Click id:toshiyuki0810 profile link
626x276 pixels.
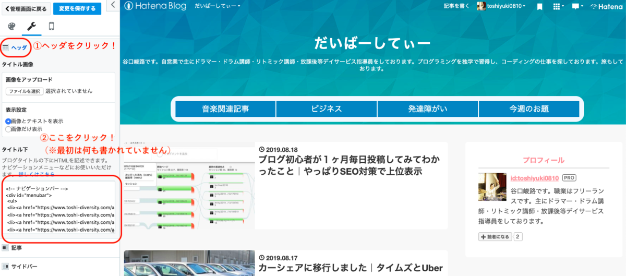534,178
